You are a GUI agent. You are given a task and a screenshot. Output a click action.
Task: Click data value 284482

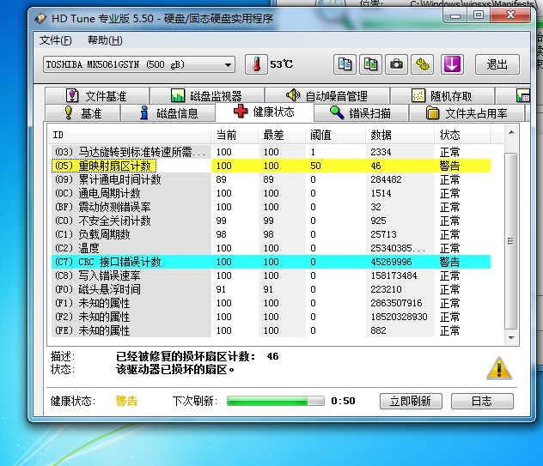[386, 179]
